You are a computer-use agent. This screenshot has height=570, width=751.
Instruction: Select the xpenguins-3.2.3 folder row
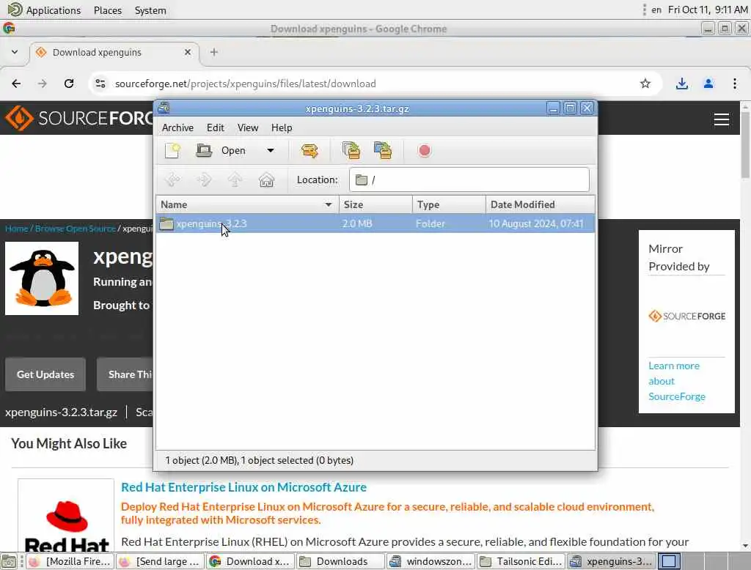(x=375, y=223)
